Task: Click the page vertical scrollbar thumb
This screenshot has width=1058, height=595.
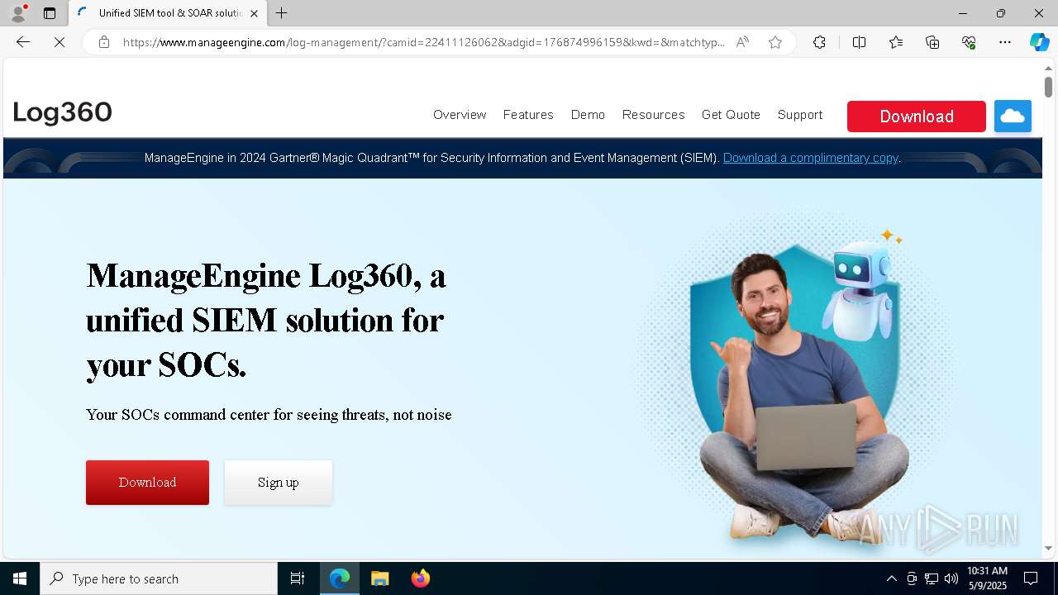Action: click(x=1048, y=87)
